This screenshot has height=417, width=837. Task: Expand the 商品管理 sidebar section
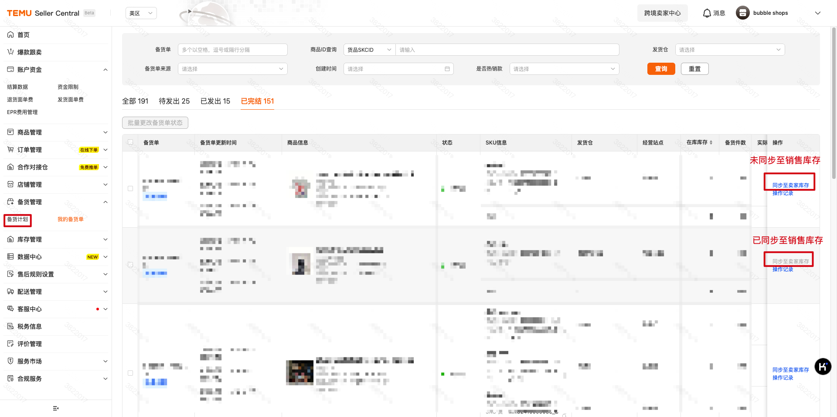[10, 132]
